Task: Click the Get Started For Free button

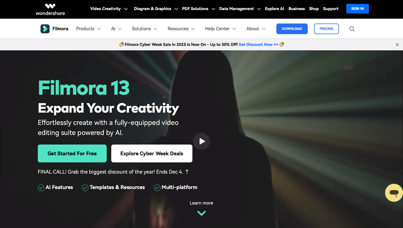Action: pos(72,153)
